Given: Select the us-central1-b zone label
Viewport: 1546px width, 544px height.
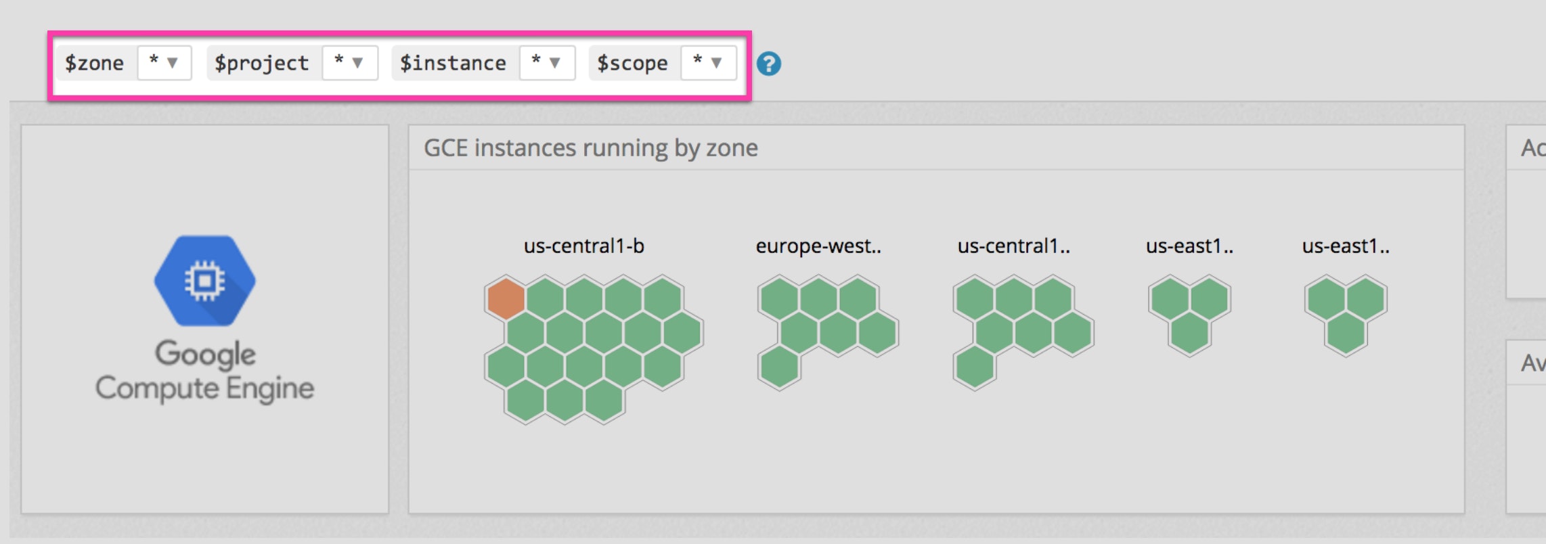Looking at the screenshot, I should point(584,246).
